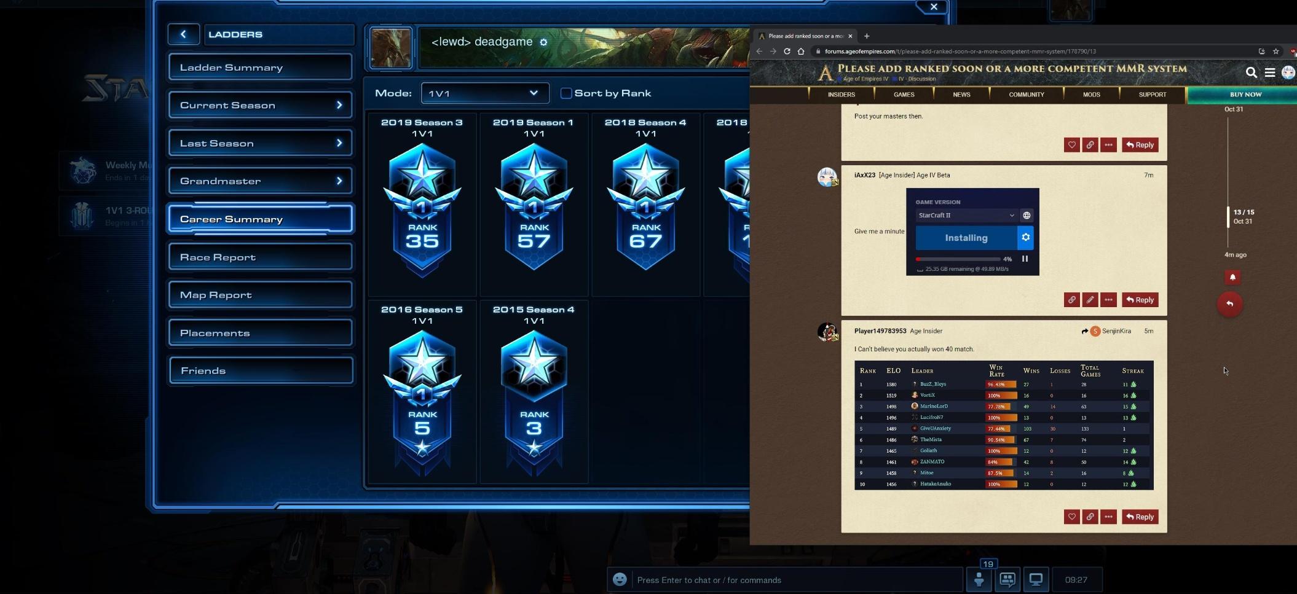
Task: Click Age of Empires IV category link
Action: [866, 79]
